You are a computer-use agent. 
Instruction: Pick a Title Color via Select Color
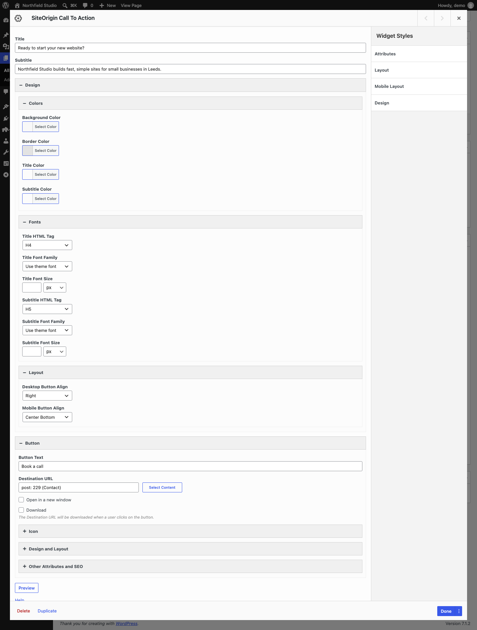[x=40, y=174]
